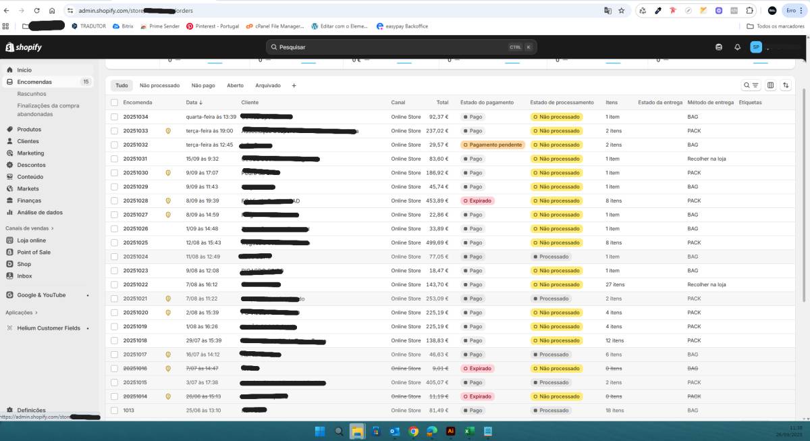Click the Pesquisar search field
810x441 pixels.
[402, 47]
